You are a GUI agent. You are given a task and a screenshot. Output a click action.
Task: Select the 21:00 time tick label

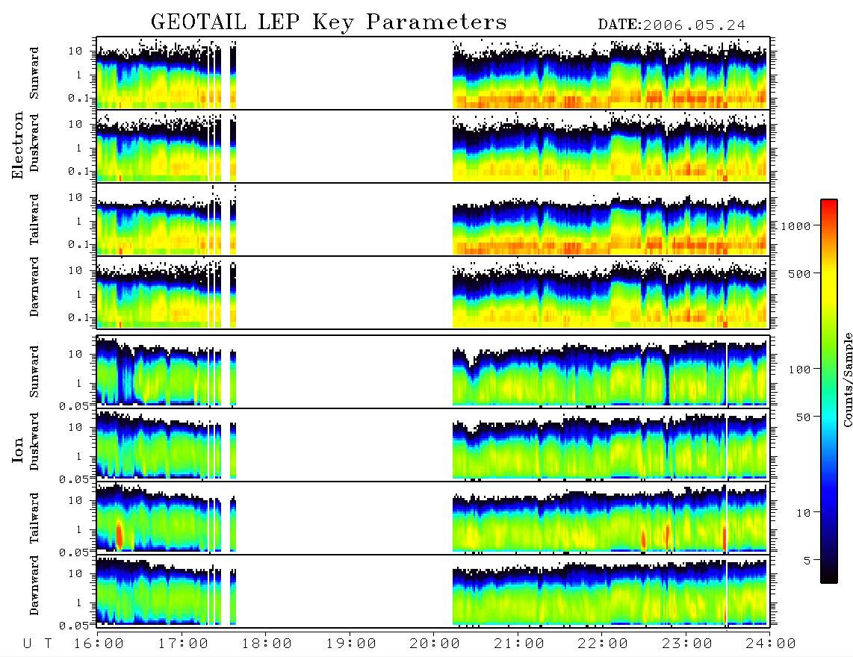click(519, 644)
